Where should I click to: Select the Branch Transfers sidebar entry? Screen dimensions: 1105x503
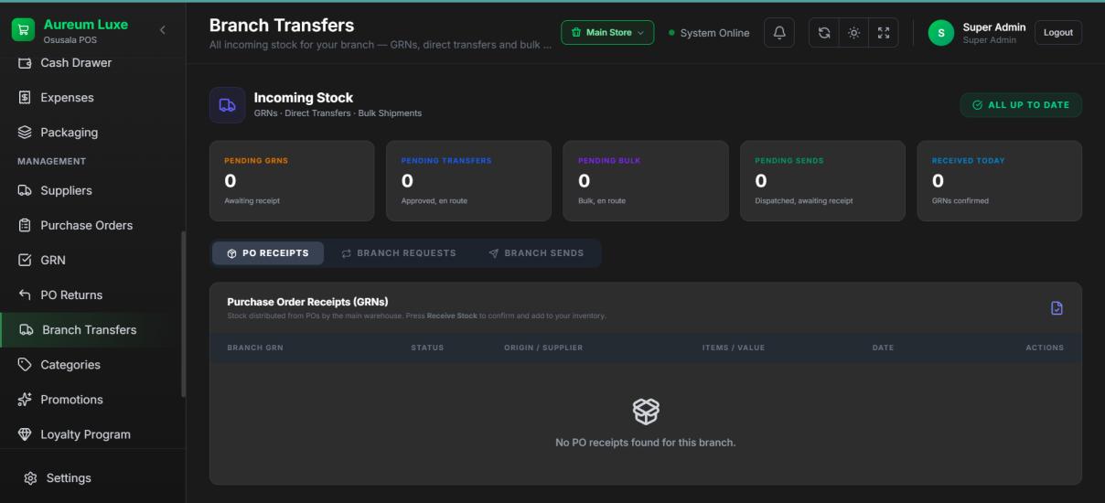[x=91, y=330]
